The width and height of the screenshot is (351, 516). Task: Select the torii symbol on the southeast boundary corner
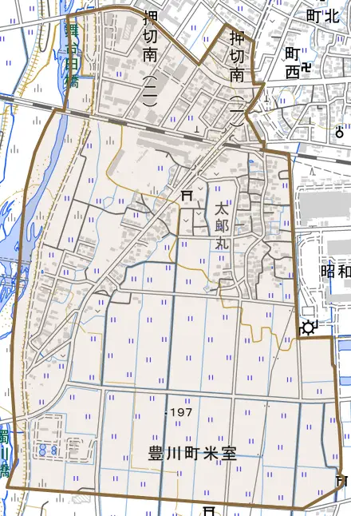coord(341,480)
